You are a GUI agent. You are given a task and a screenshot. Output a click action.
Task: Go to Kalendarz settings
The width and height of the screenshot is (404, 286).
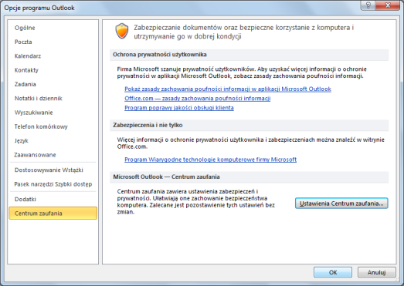[28, 56]
